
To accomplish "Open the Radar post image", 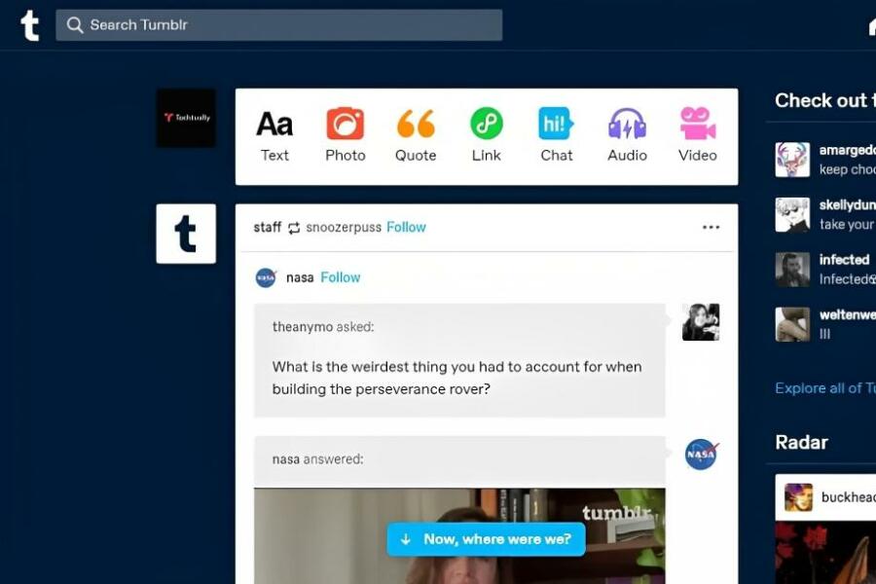I will (x=825, y=553).
